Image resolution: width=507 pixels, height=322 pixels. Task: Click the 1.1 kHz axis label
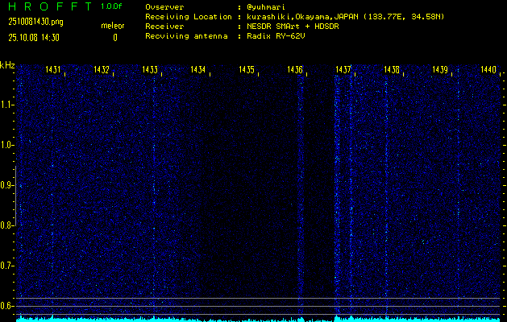(x=6, y=105)
